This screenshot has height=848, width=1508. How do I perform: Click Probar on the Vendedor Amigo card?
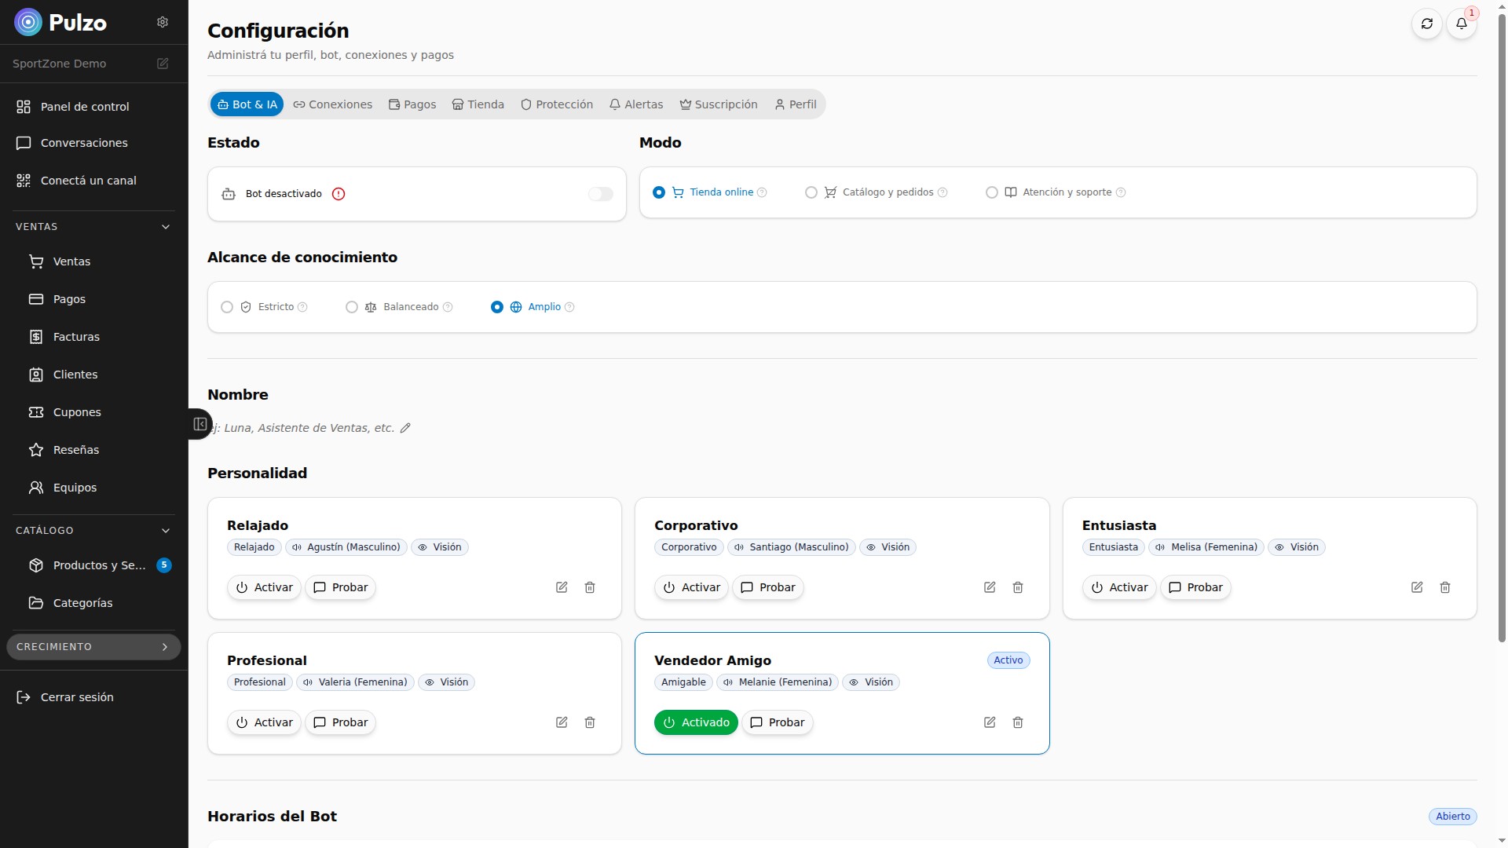[778, 722]
